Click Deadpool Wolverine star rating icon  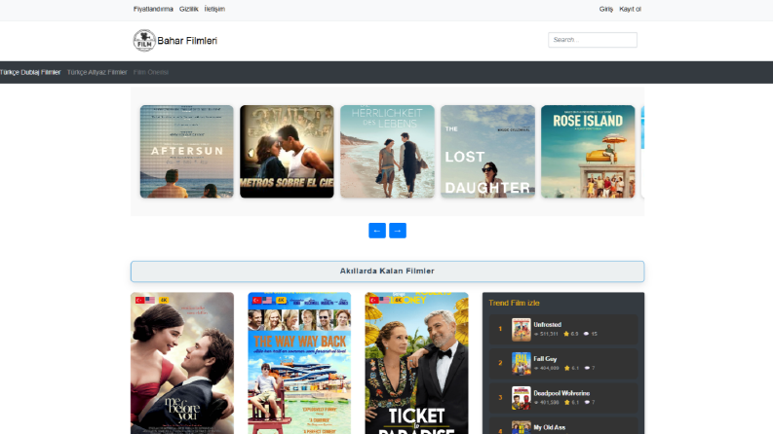[567, 403]
